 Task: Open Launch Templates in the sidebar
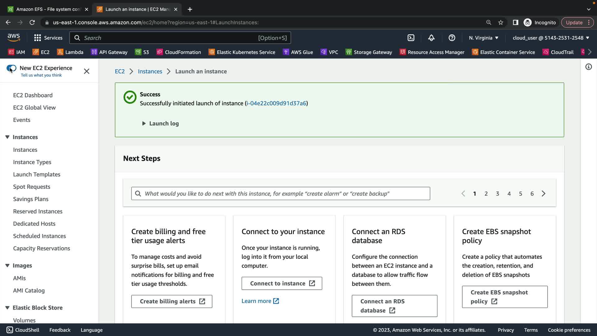(37, 175)
